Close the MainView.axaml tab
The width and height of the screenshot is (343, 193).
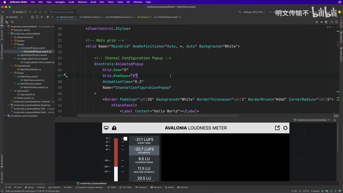tap(76, 17)
